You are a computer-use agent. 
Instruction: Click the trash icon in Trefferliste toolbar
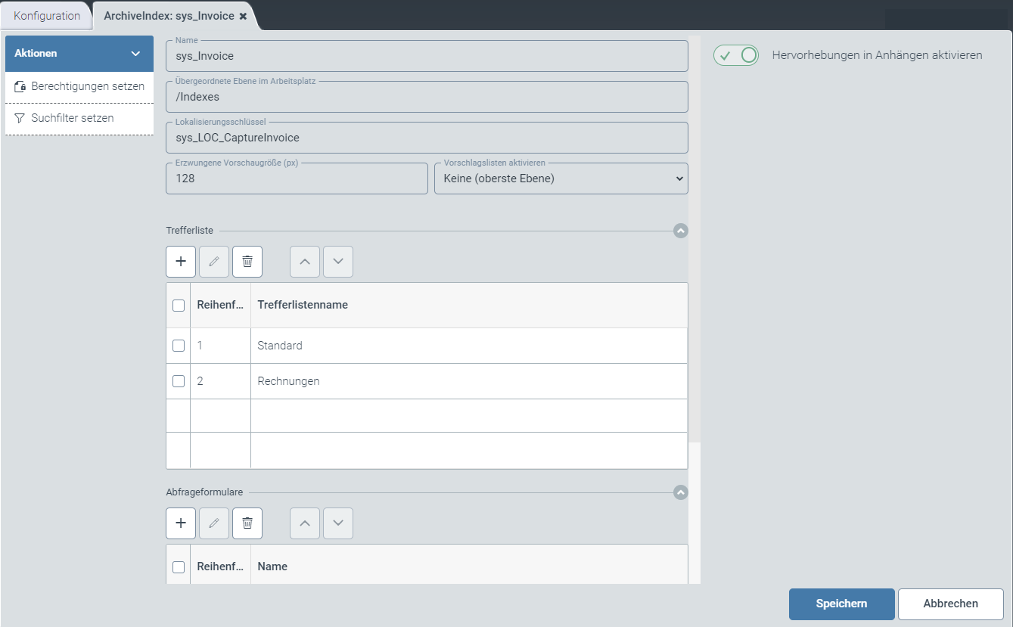247,262
